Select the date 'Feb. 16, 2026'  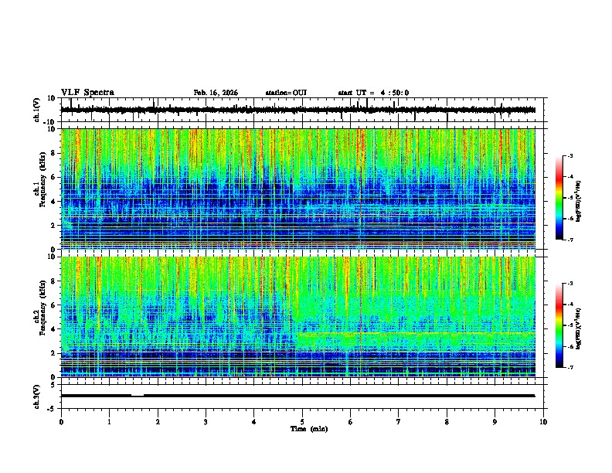216,93
